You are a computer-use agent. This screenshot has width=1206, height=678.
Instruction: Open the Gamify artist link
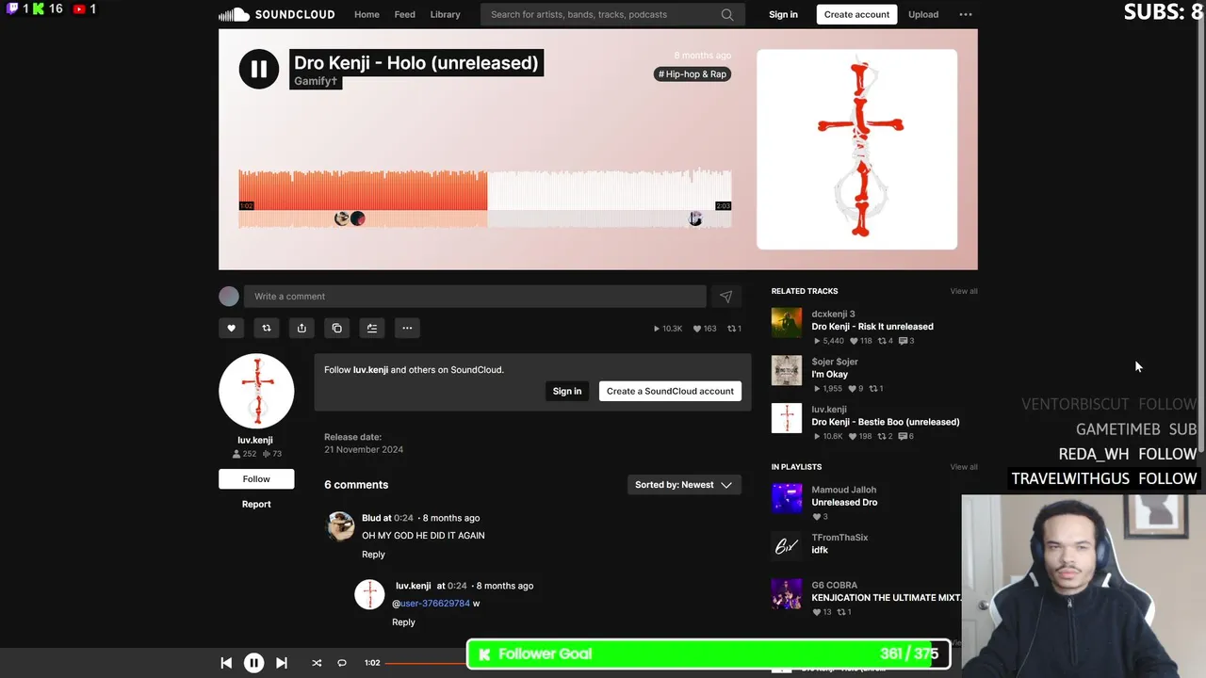[316, 81]
